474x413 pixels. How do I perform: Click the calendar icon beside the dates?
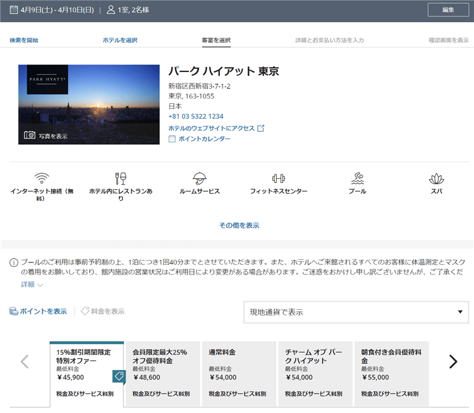[x=14, y=10]
